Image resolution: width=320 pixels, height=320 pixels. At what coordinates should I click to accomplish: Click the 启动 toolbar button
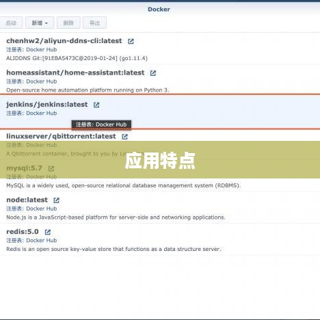pyautogui.click(x=11, y=23)
